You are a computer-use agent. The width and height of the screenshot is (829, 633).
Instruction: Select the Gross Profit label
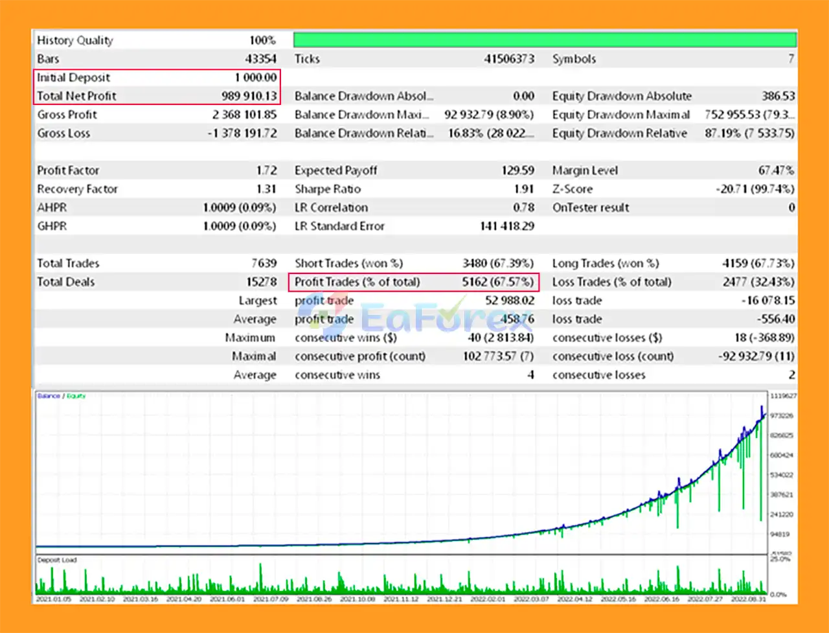pyautogui.click(x=67, y=115)
